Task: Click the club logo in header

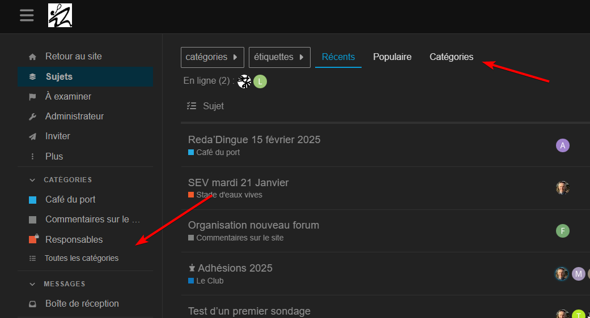Action: (x=60, y=15)
